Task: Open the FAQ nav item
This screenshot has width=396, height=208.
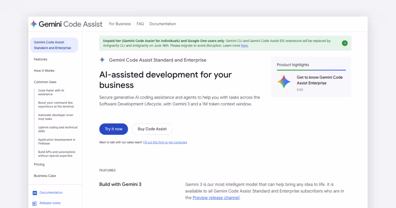Action: tap(140, 24)
